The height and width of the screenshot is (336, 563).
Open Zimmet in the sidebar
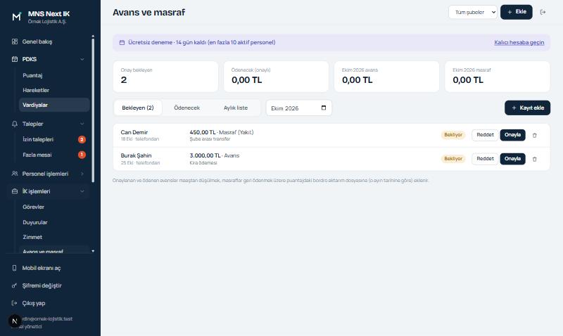pos(54,237)
